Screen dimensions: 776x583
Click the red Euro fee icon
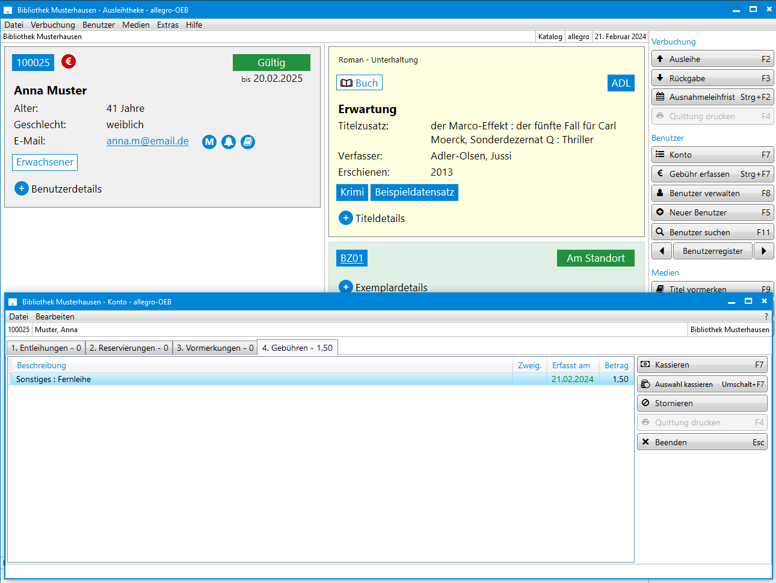(x=69, y=61)
